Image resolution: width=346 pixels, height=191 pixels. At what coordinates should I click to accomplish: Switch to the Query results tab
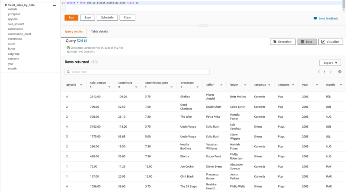[x=74, y=31]
